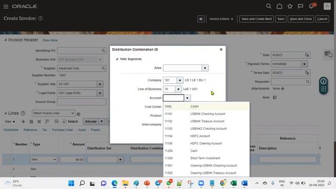Switch to the Project tab
The width and height of the screenshot is (336, 189).
click(x=95, y=130)
